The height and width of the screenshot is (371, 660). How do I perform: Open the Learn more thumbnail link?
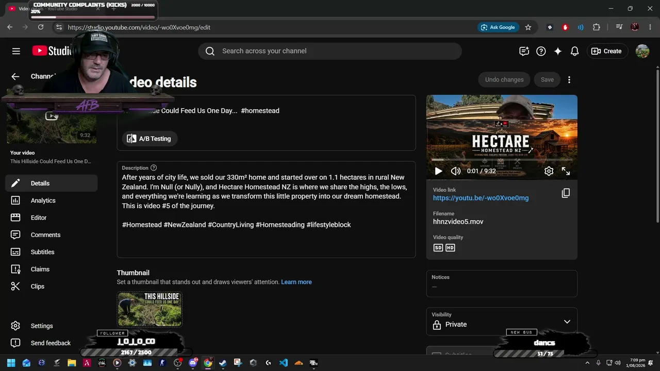[296, 282]
